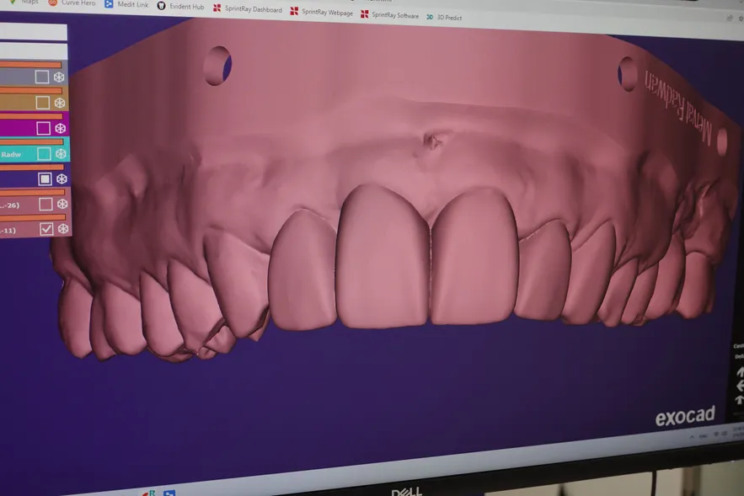The width and height of the screenshot is (744, 496).
Task: Open the 3D Predict bookmark
Action: pyautogui.click(x=444, y=18)
